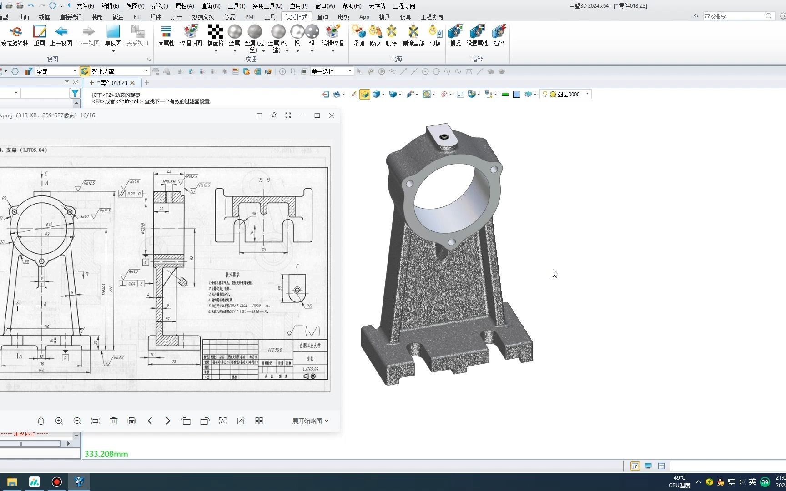Click the green color swatch in view toolbar
This screenshot has height=491, width=786.
pos(505,95)
